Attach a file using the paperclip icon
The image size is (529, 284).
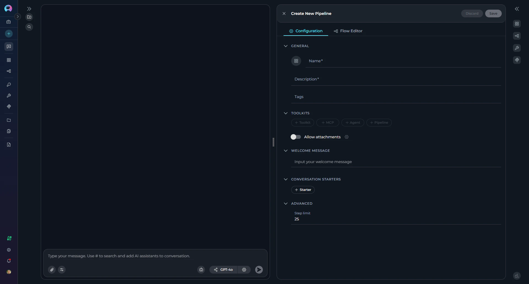click(x=52, y=270)
